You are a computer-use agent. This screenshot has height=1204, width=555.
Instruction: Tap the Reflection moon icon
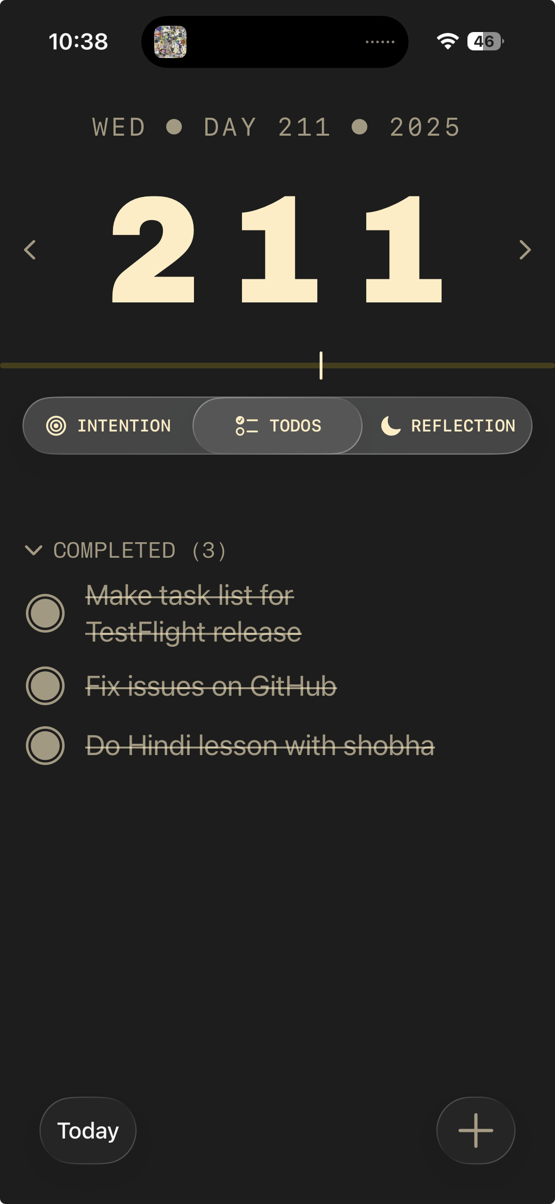point(391,426)
